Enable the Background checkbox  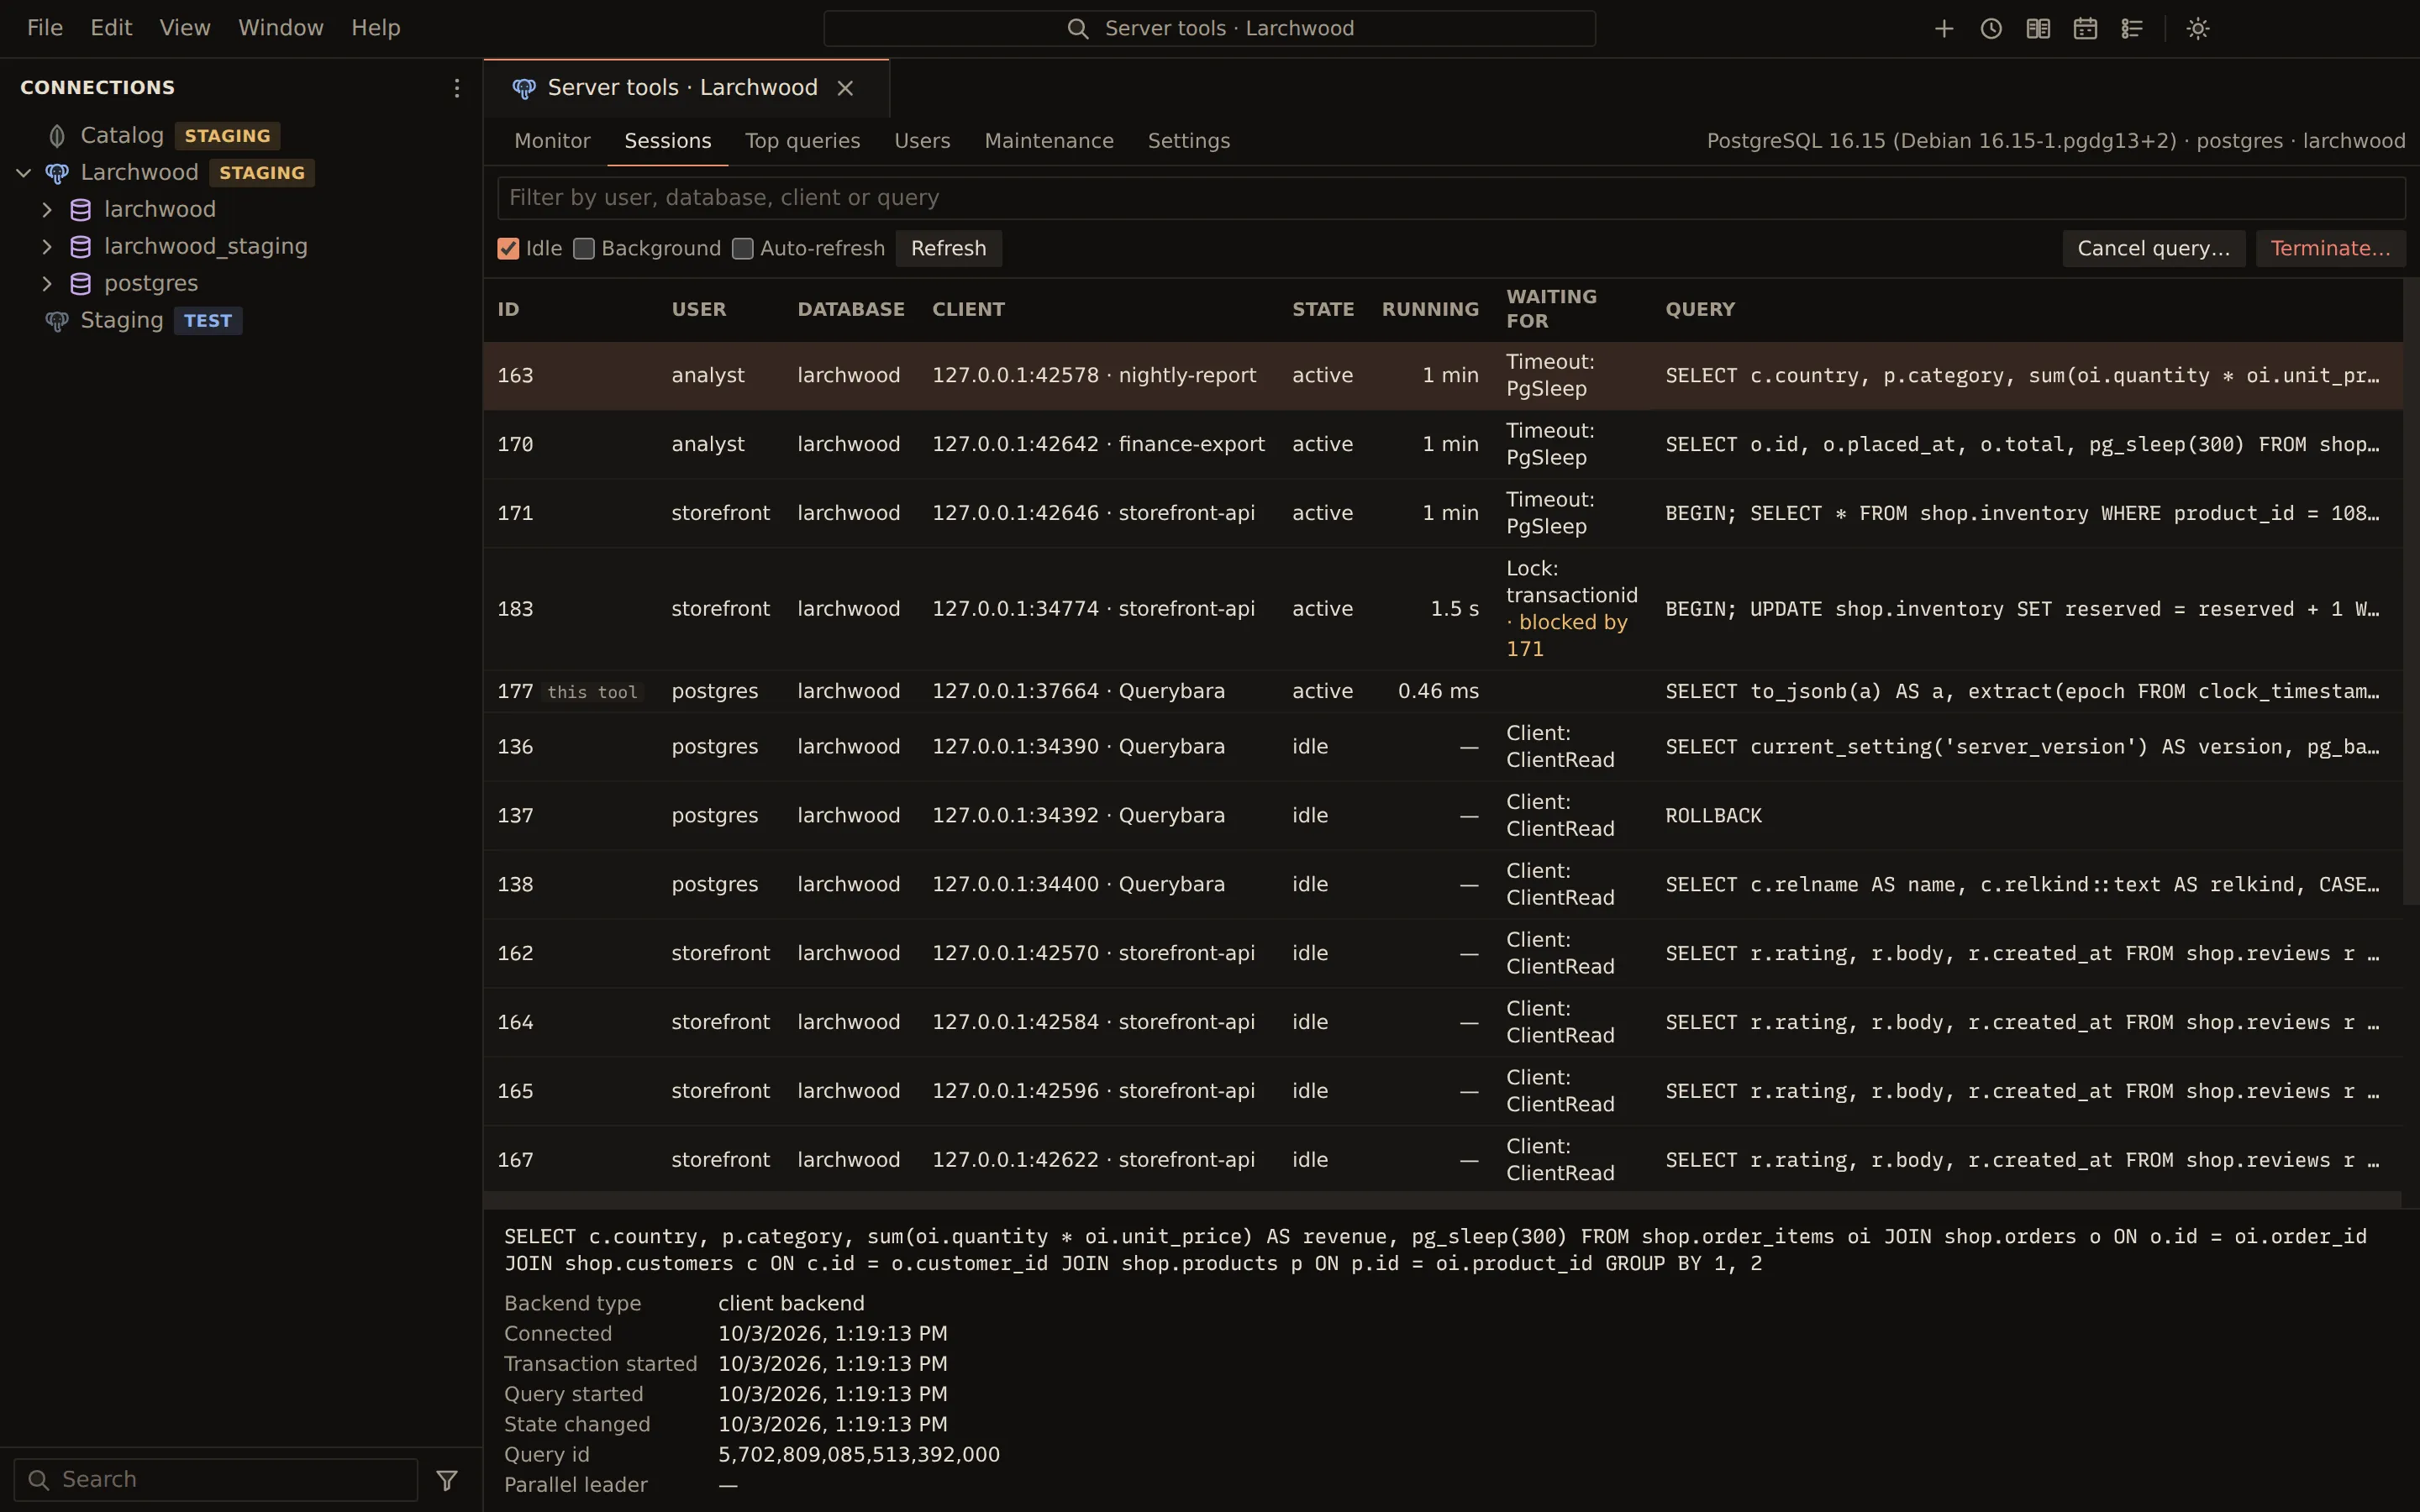pos(584,249)
